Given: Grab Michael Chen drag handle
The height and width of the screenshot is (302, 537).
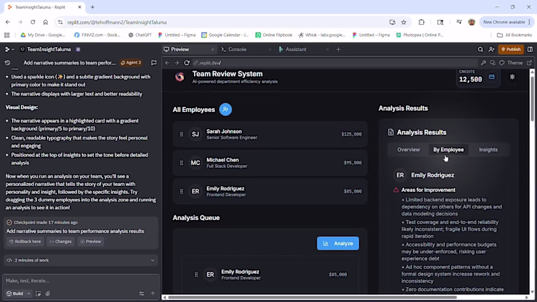Looking at the screenshot, I should 181,162.
